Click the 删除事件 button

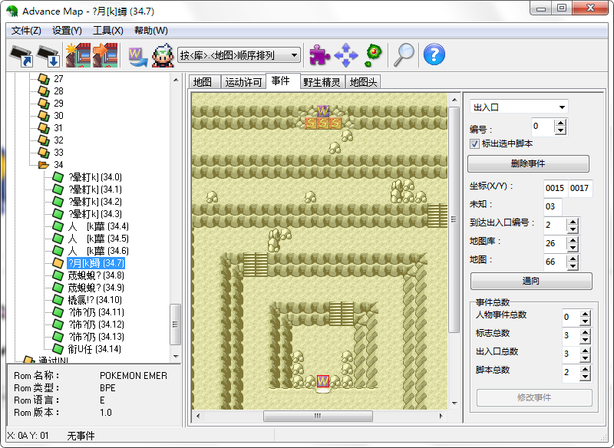(528, 163)
